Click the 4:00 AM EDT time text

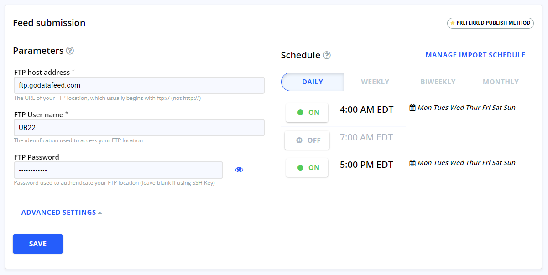(367, 110)
